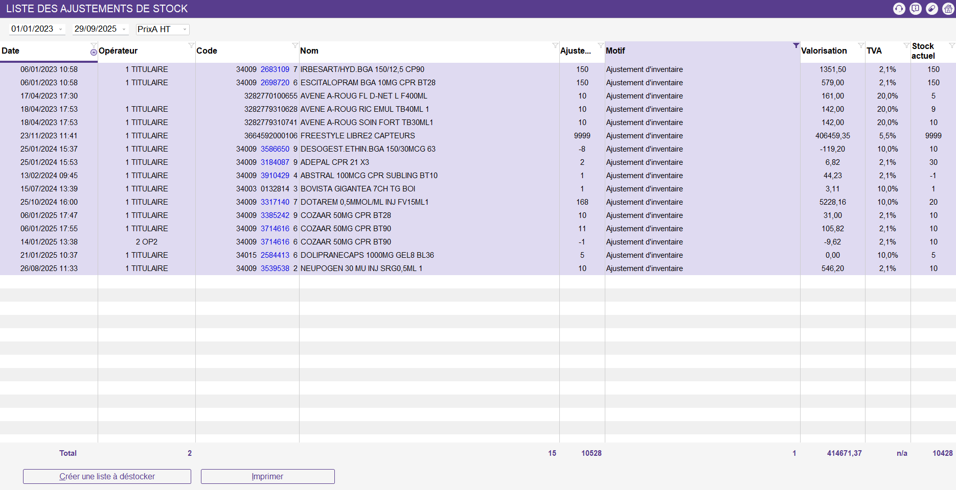Click operator cell 2 OP2
This screenshot has height=490, width=956.
click(x=147, y=242)
